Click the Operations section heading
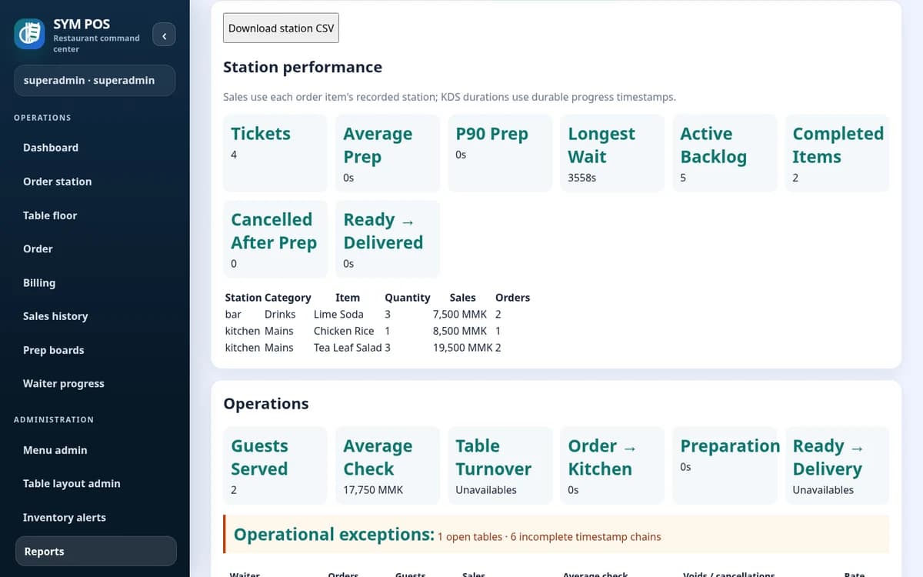 [x=266, y=404]
